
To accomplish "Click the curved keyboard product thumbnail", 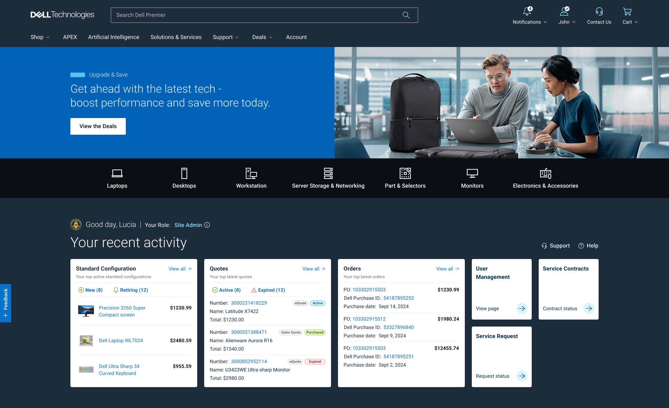I will coord(86,370).
